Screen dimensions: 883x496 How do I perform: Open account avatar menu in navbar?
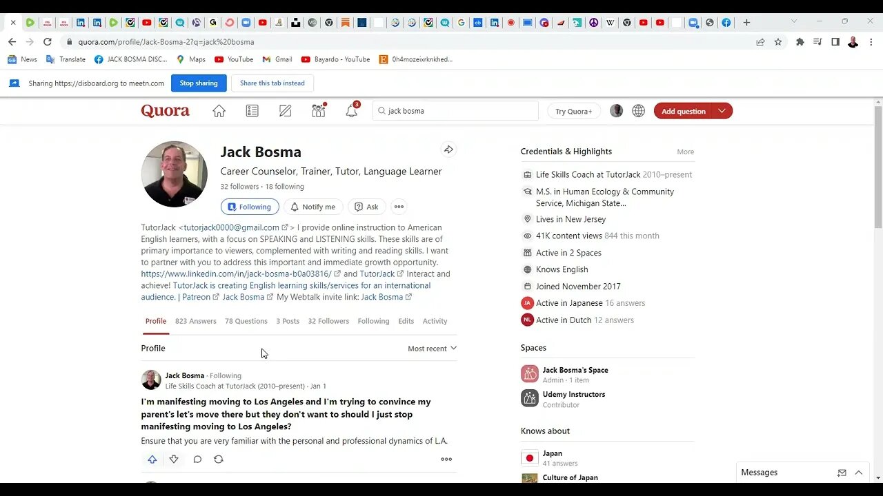coord(617,111)
